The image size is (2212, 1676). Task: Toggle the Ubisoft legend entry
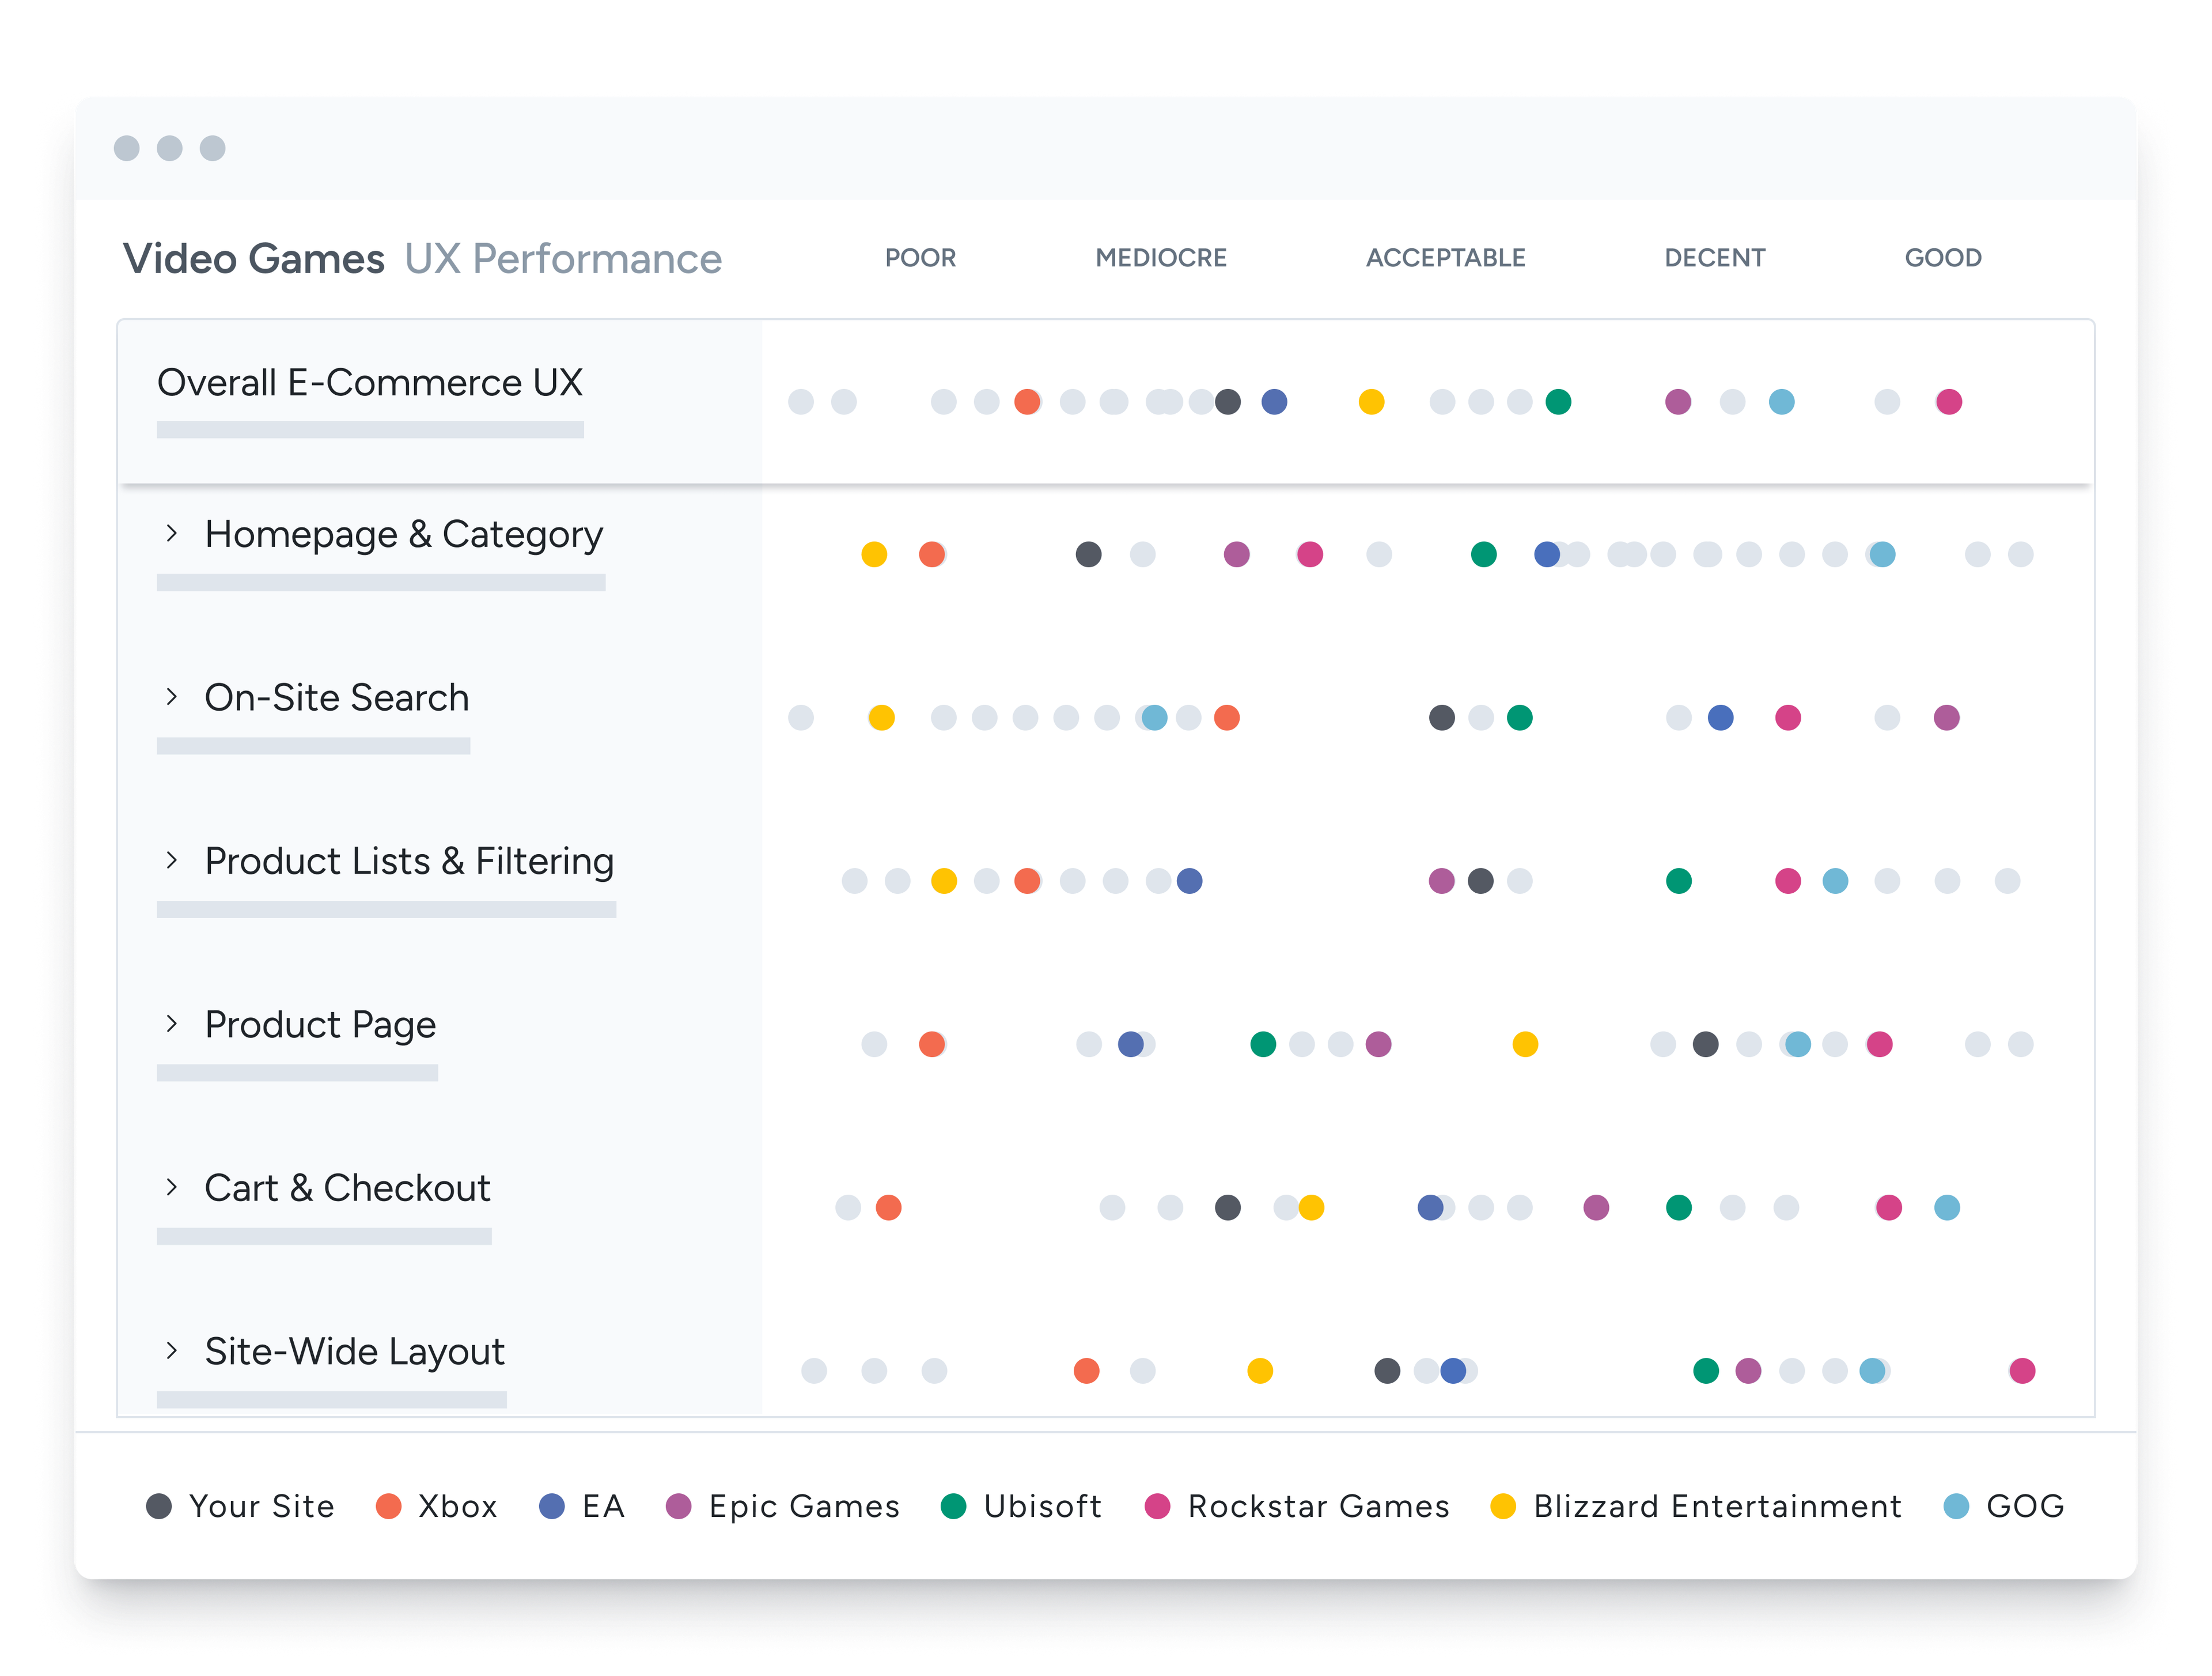[1041, 1506]
